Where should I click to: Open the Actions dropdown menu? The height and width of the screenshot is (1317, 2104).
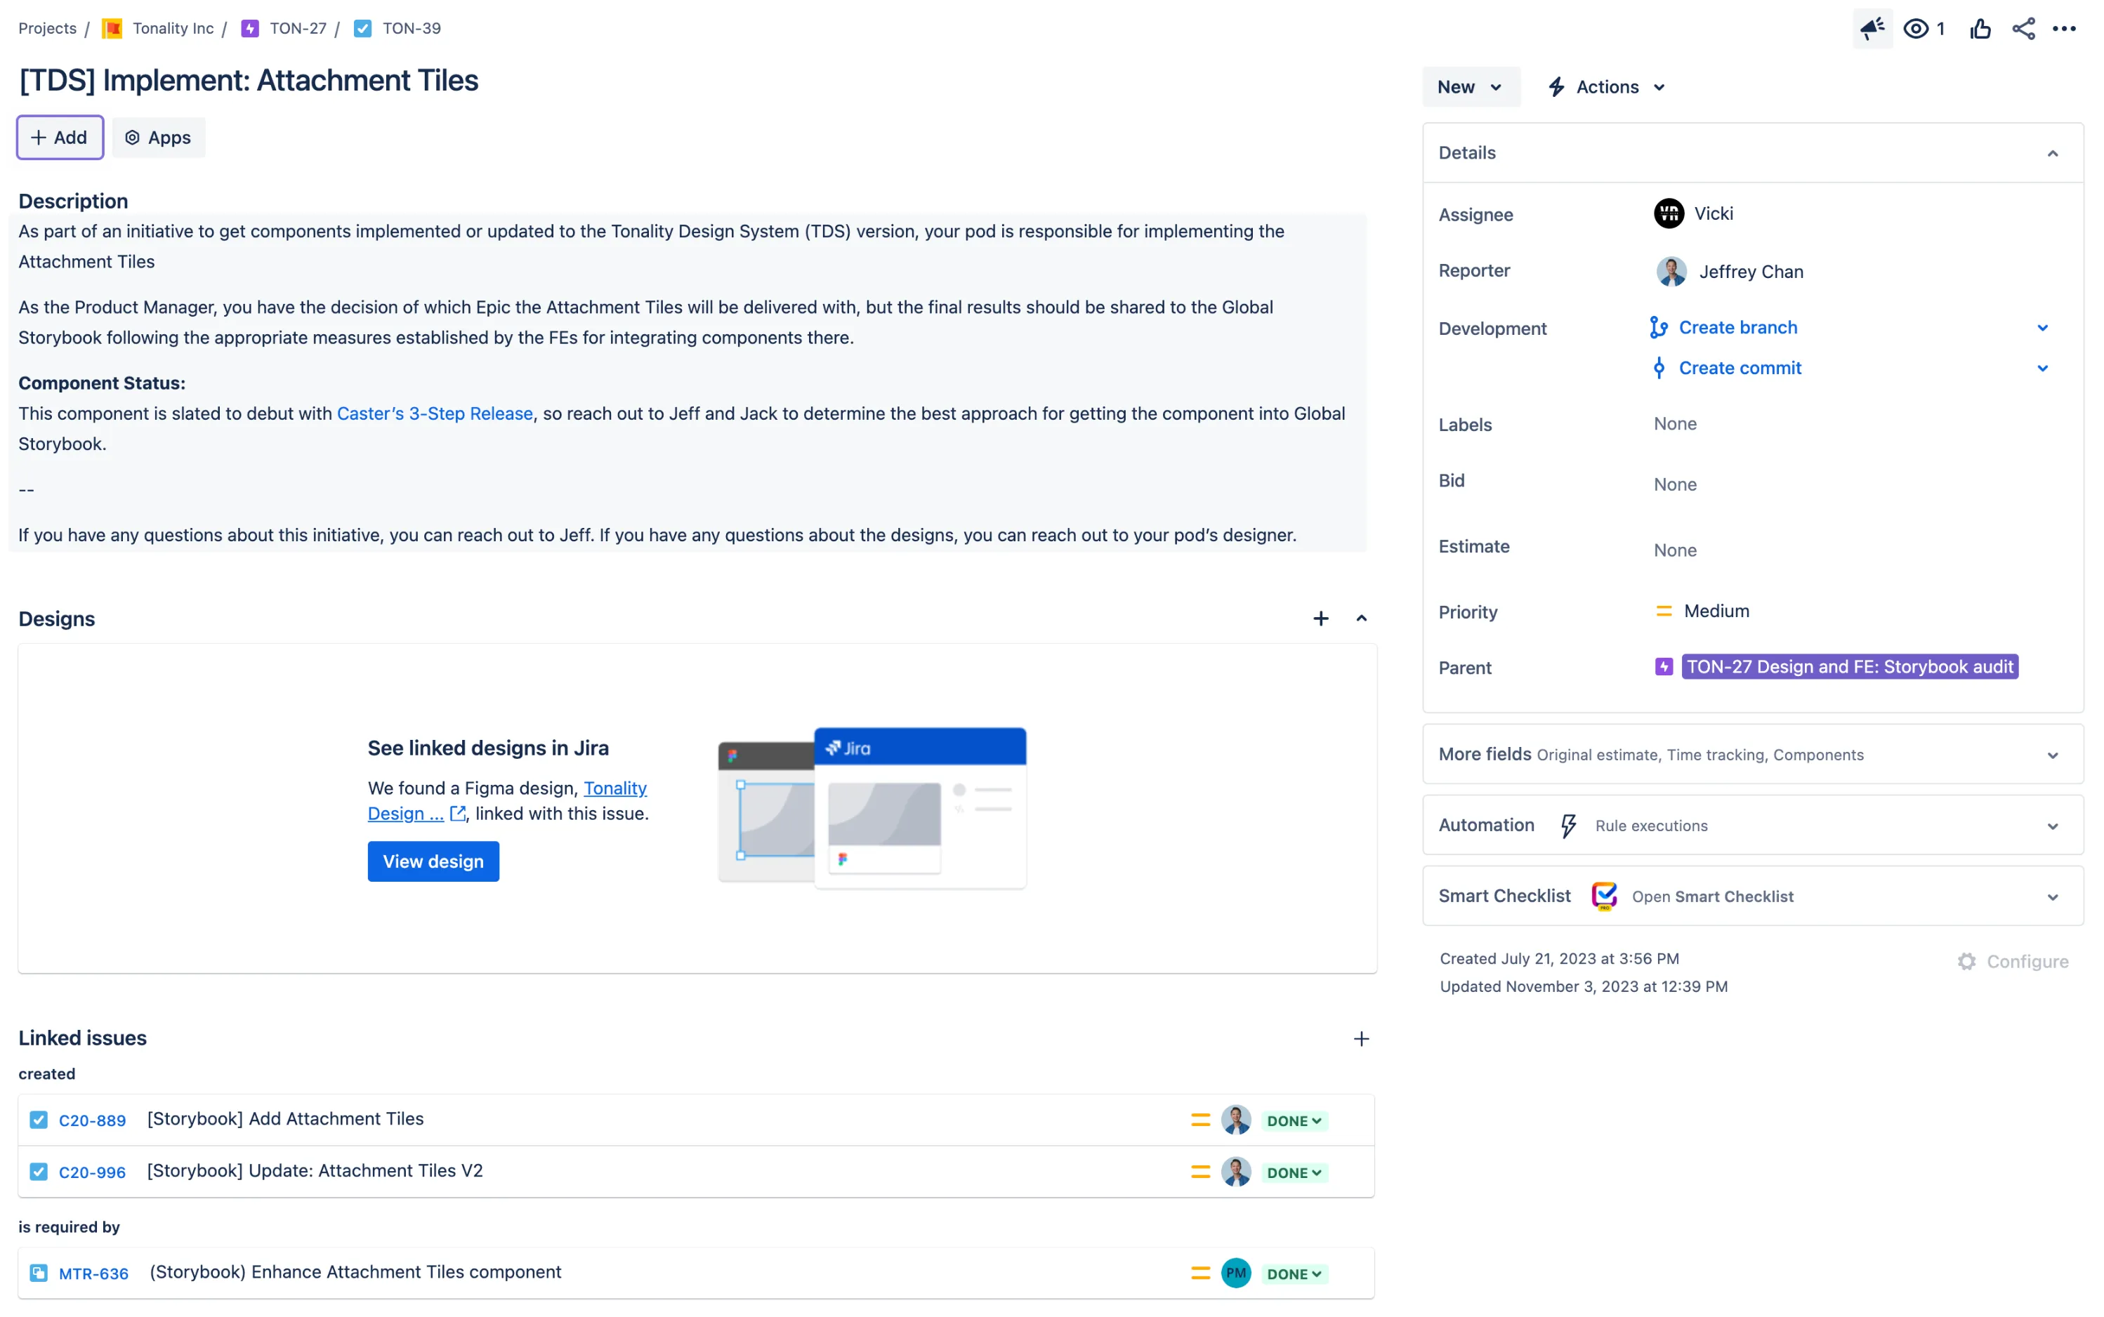pos(1607,87)
